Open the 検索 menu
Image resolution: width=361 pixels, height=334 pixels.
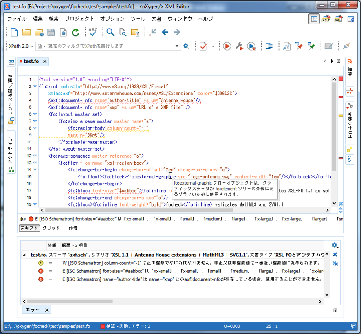pyautogui.click(x=54, y=19)
